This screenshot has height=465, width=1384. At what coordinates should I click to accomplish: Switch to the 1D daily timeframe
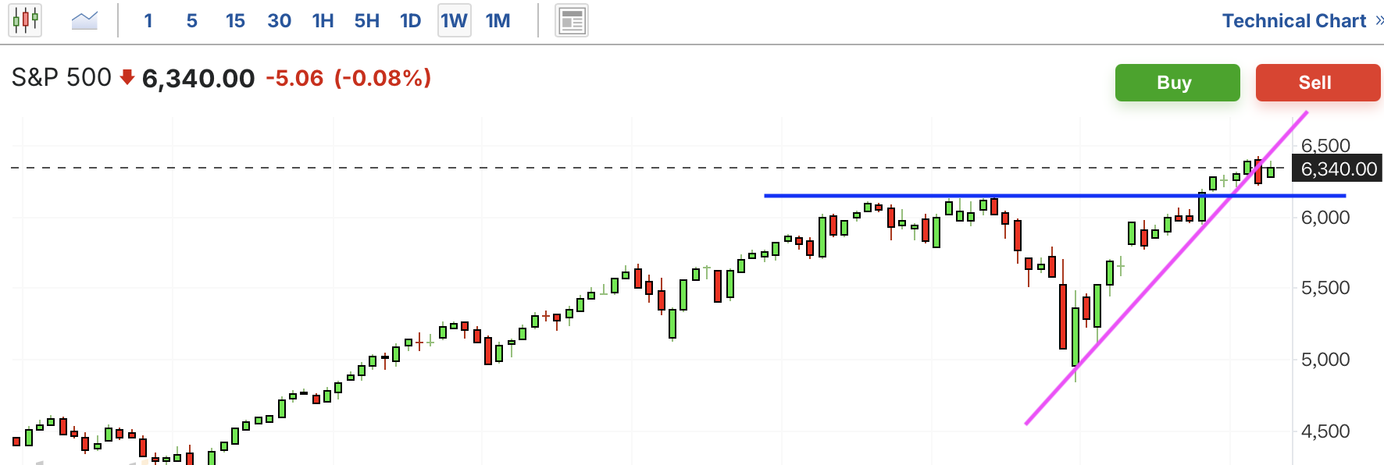411,20
